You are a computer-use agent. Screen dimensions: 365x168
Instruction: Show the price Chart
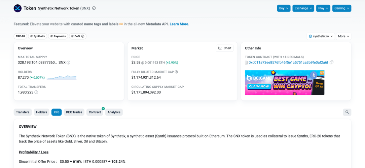225,48
